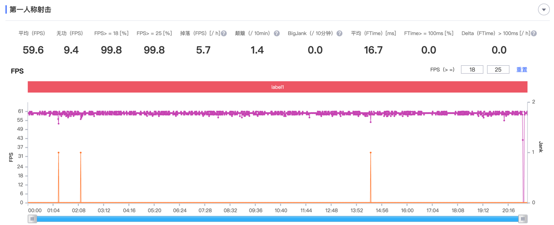The height and width of the screenshot is (225, 554).
Task: Click help icon beside 颠簸 (/10min)
Action: click(277, 33)
